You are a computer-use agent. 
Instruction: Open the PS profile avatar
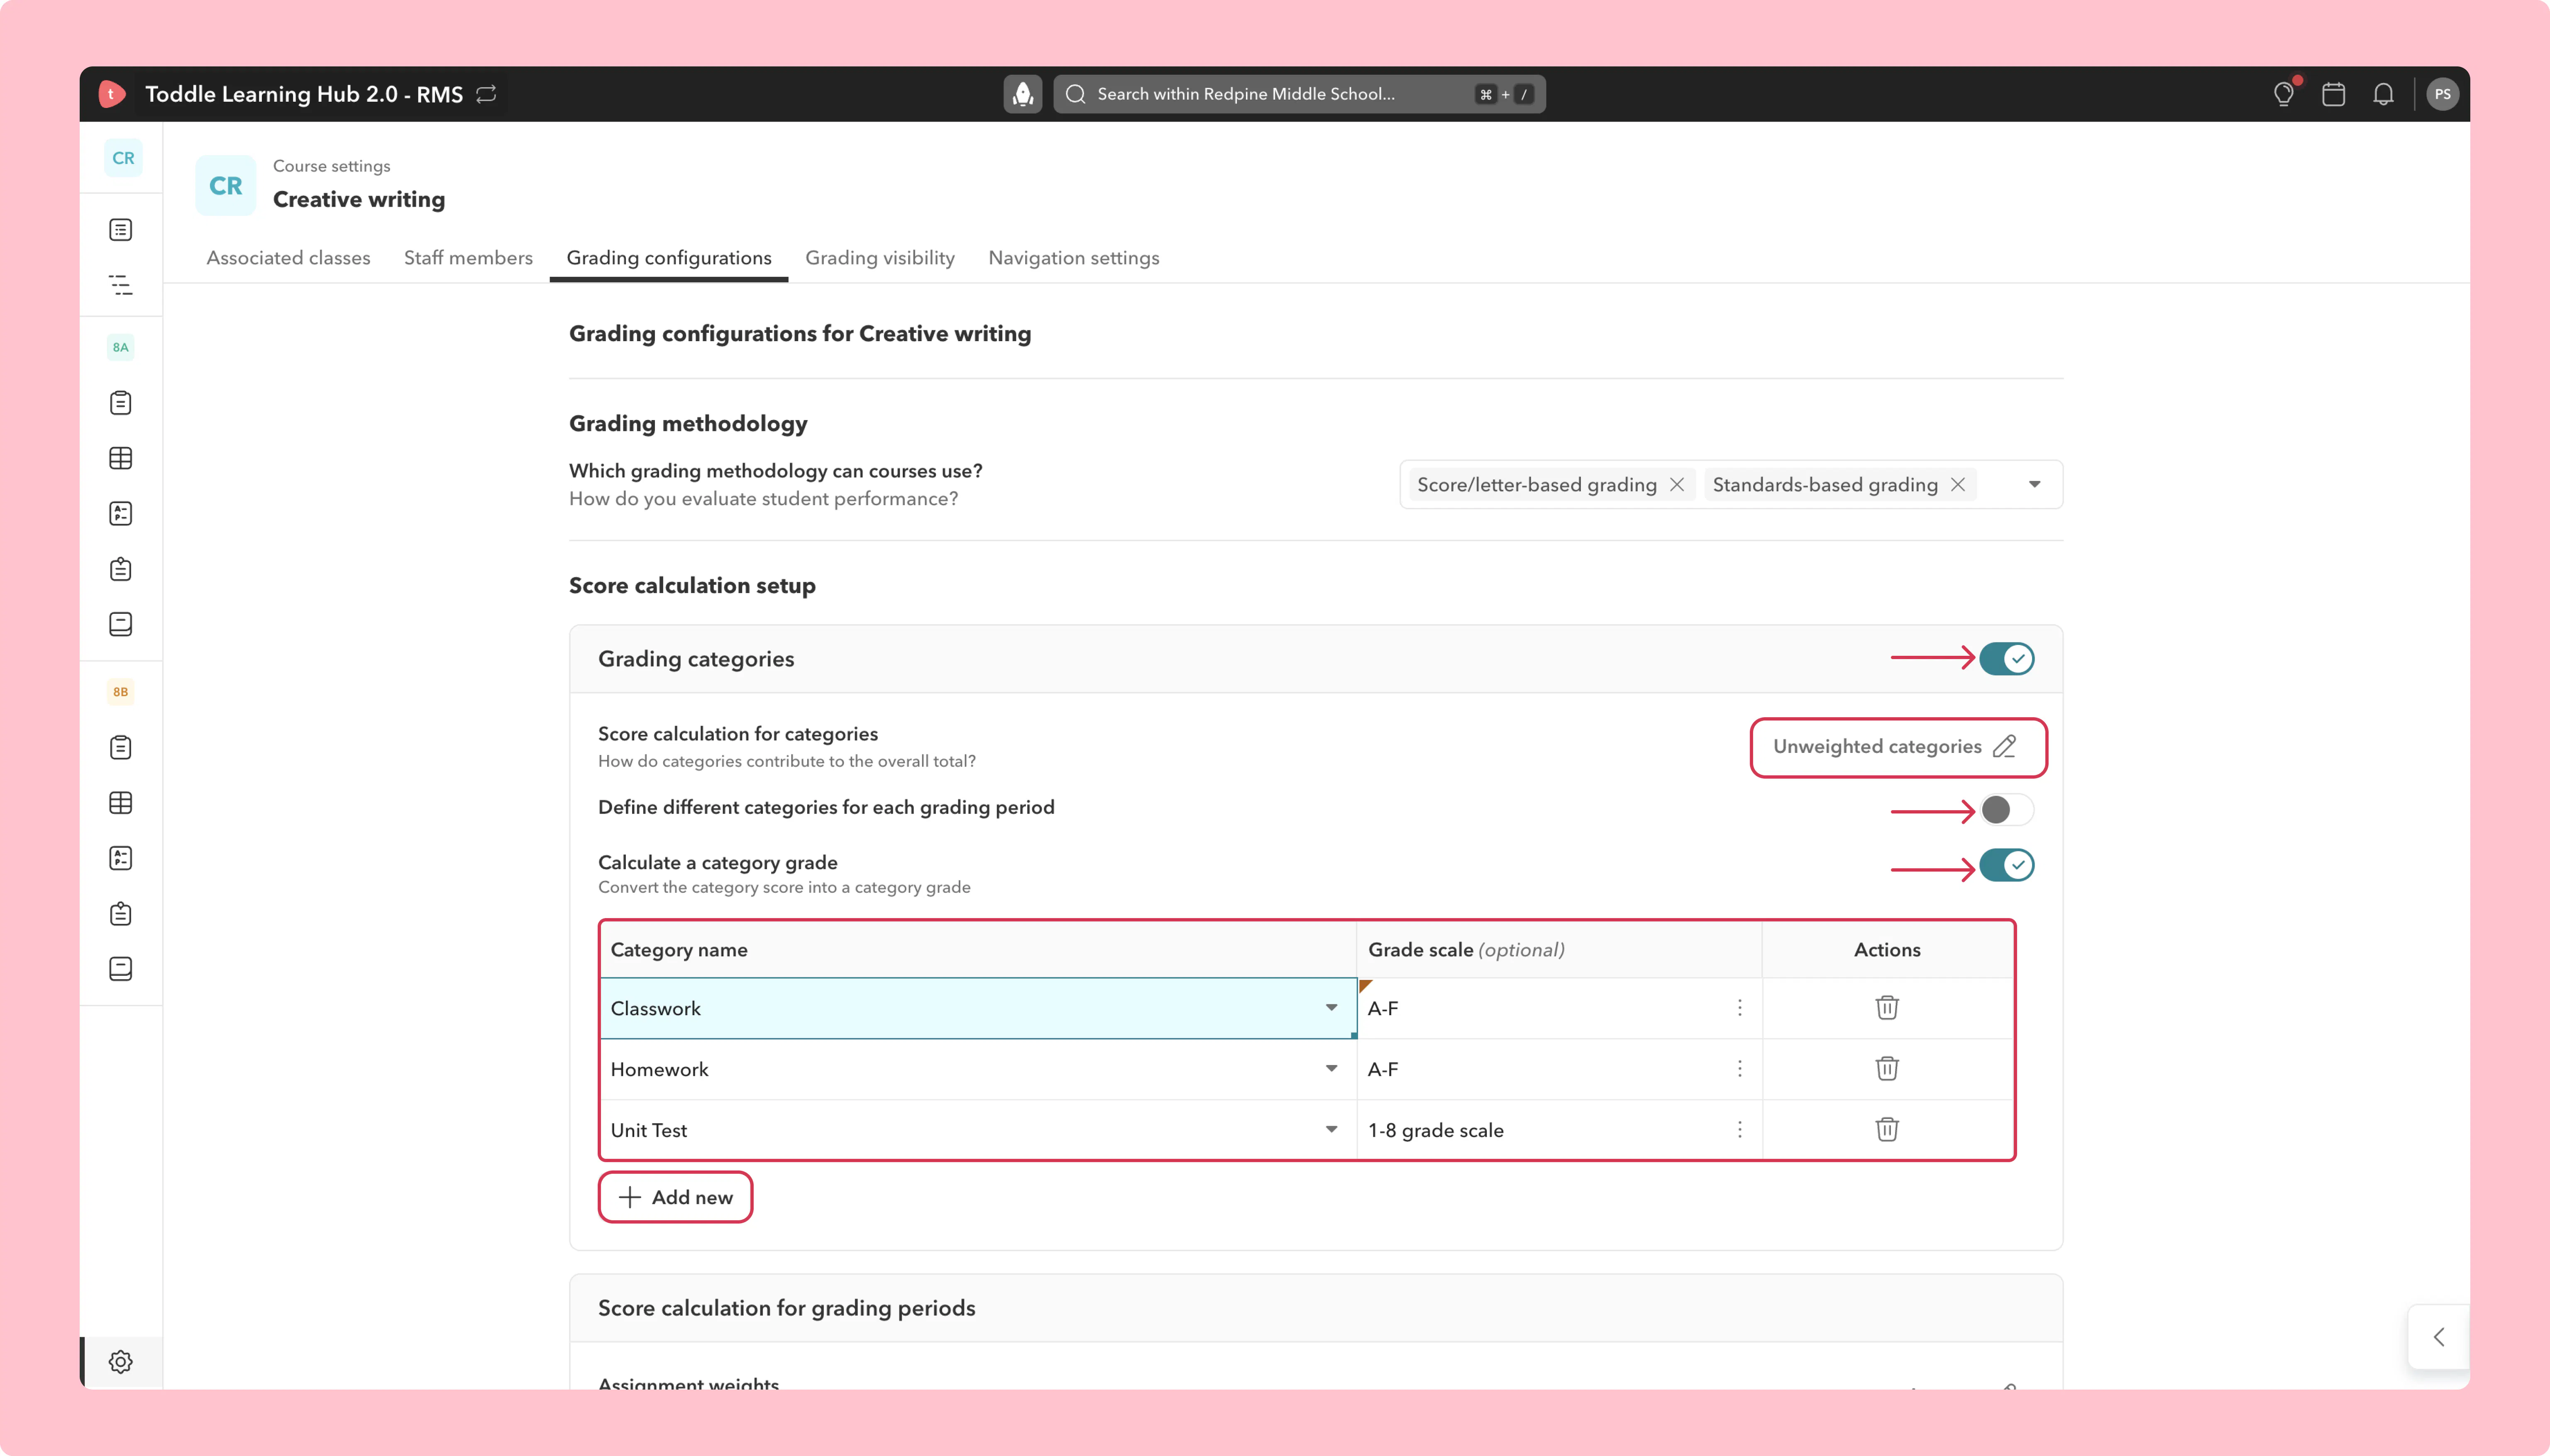pyautogui.click(x=2442, y=94)
